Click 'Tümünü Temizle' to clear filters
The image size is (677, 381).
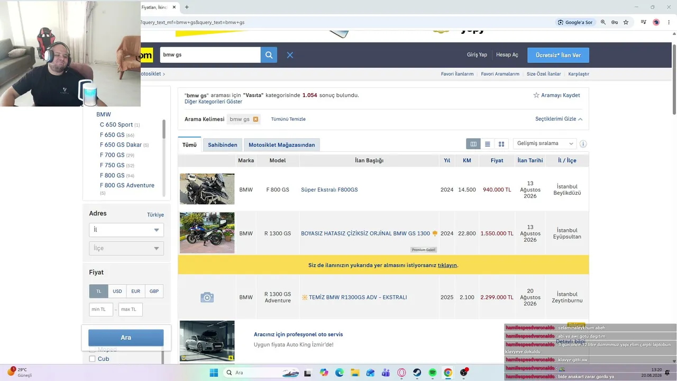pos(288,119)
